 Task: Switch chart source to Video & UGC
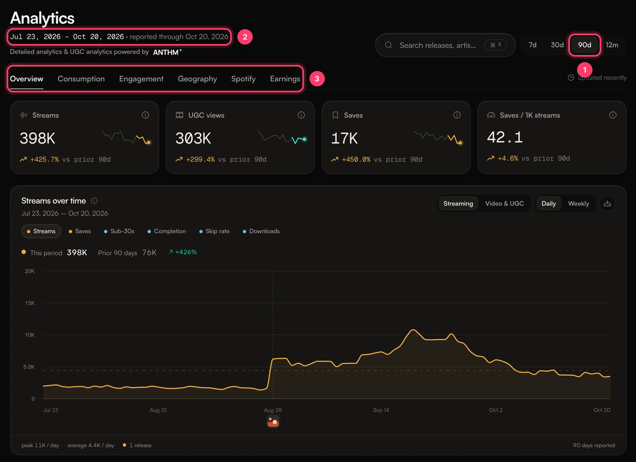pyautogui.click(x=504, y=204)
